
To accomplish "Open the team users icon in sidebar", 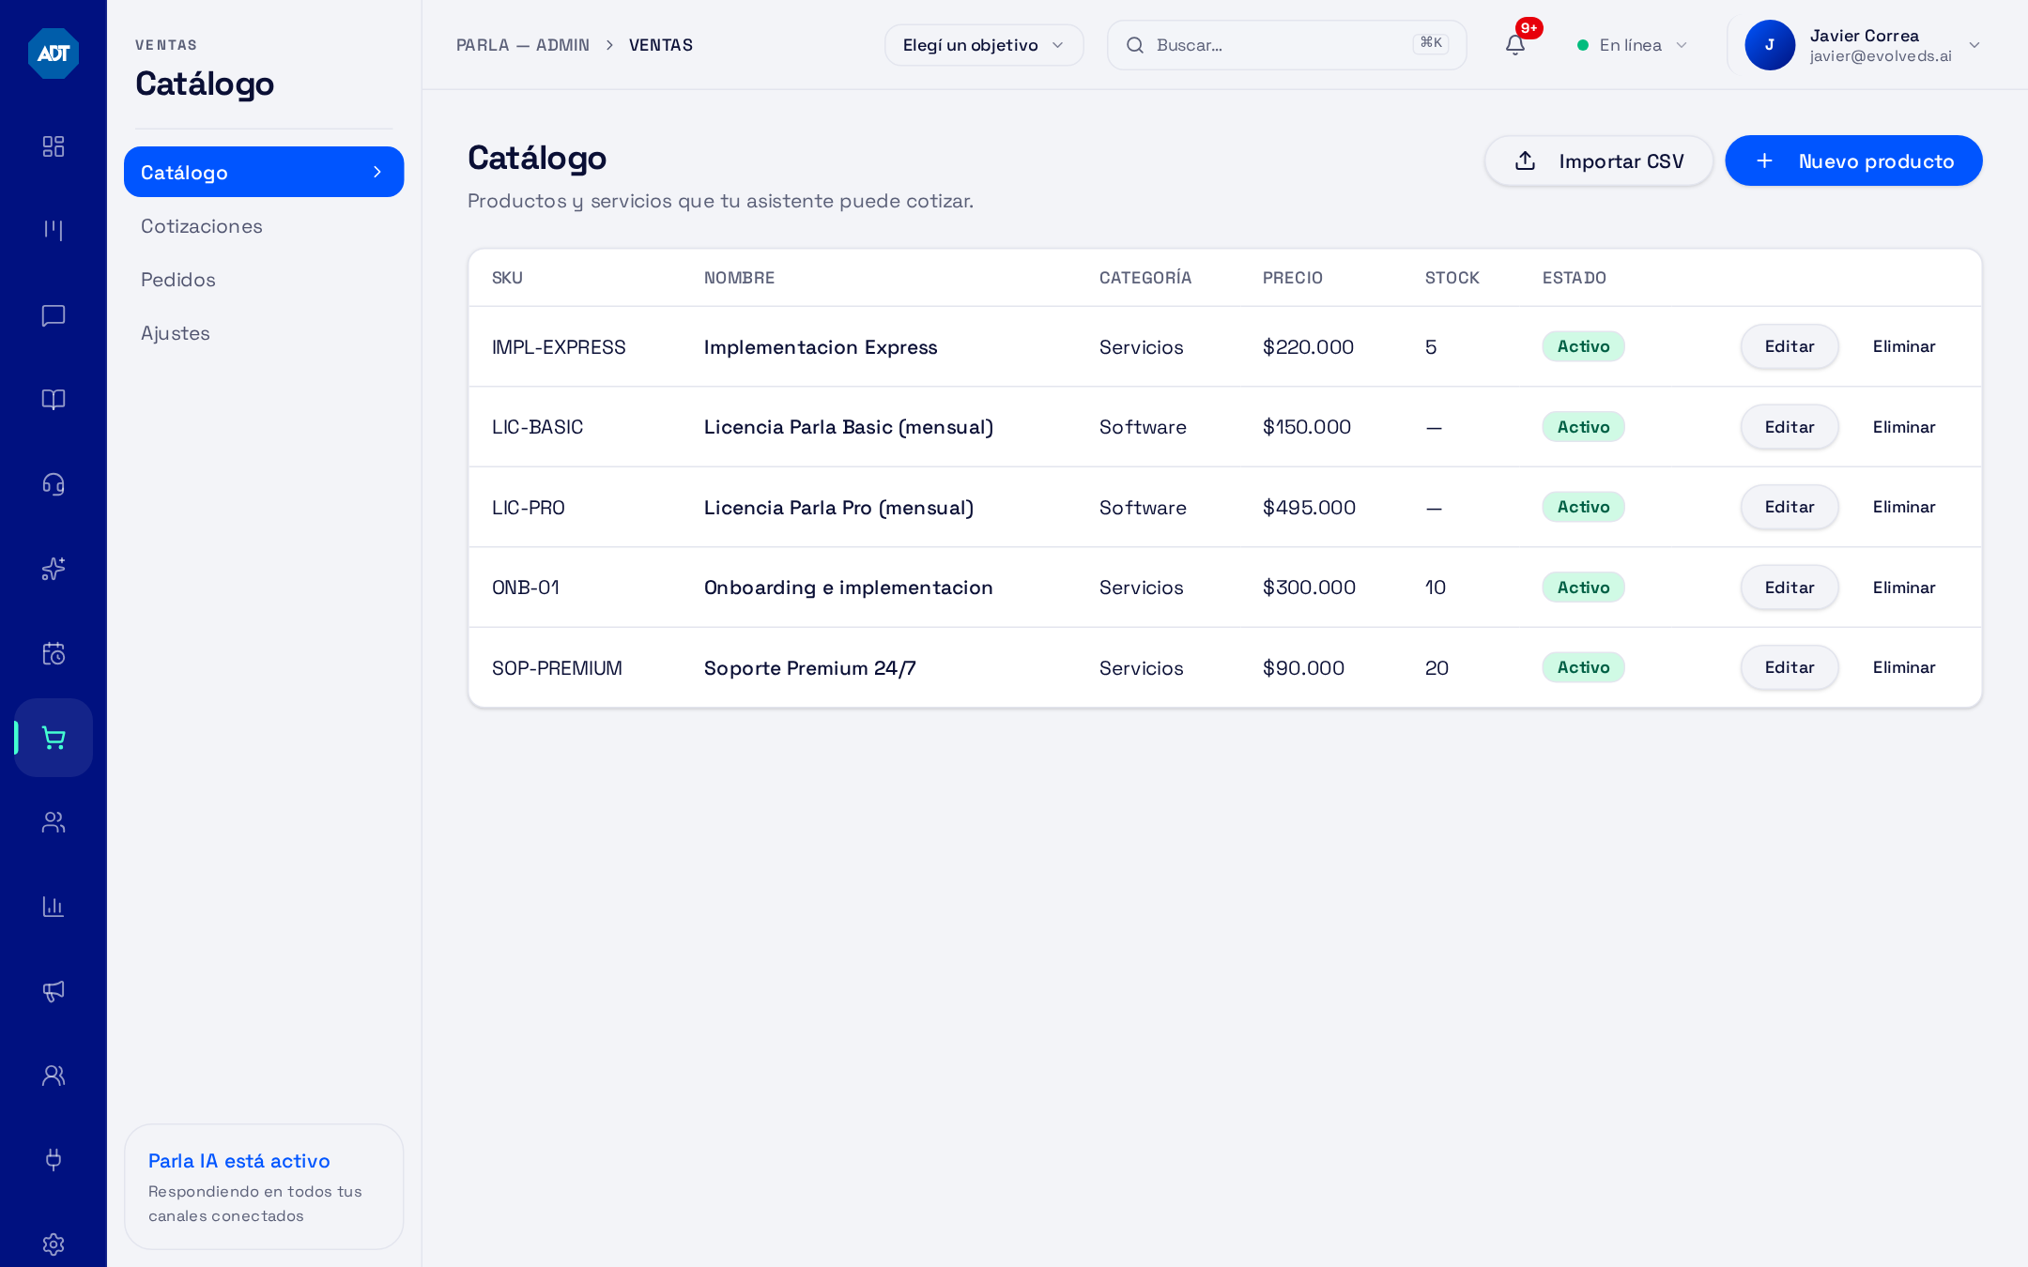I will click(54, 1076).
